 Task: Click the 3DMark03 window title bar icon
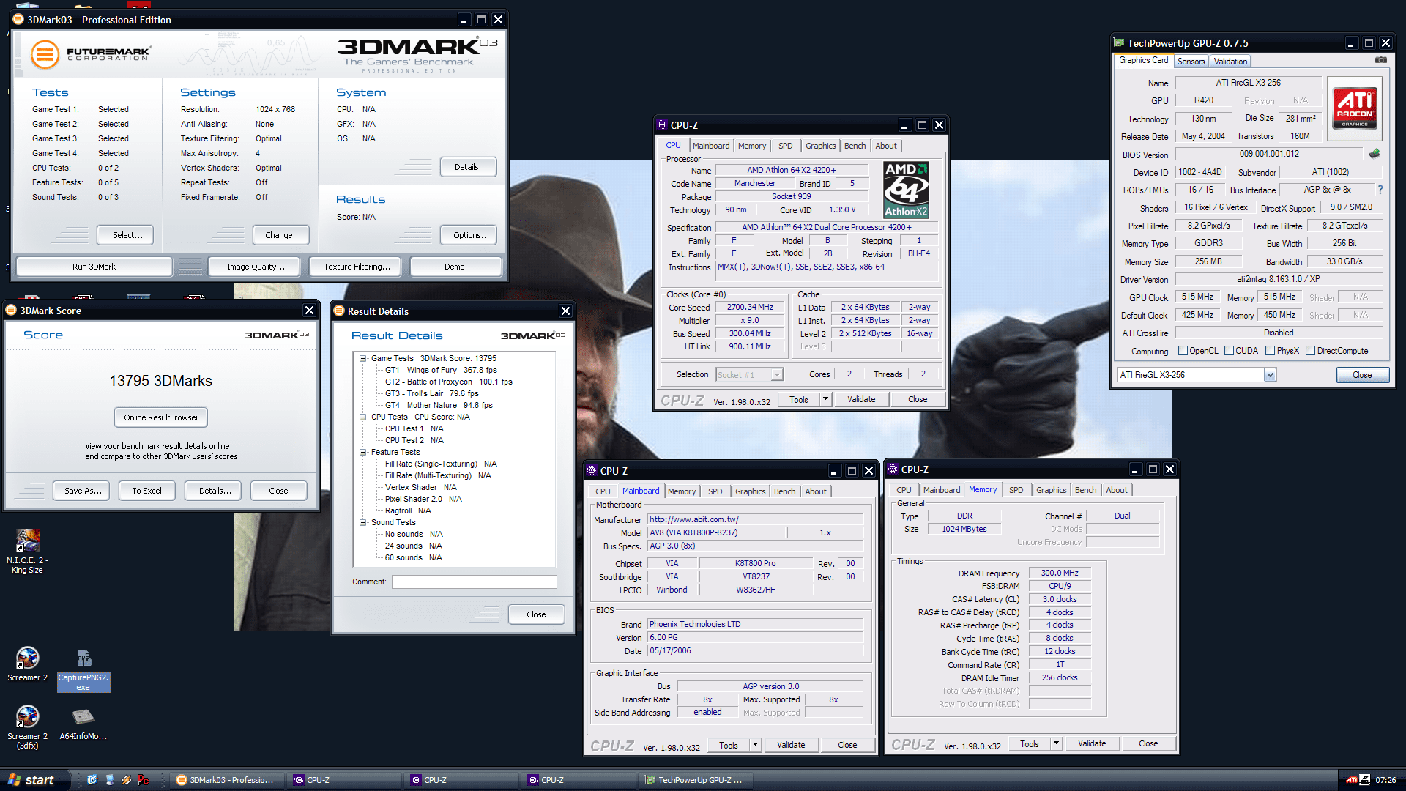point(18,20)
